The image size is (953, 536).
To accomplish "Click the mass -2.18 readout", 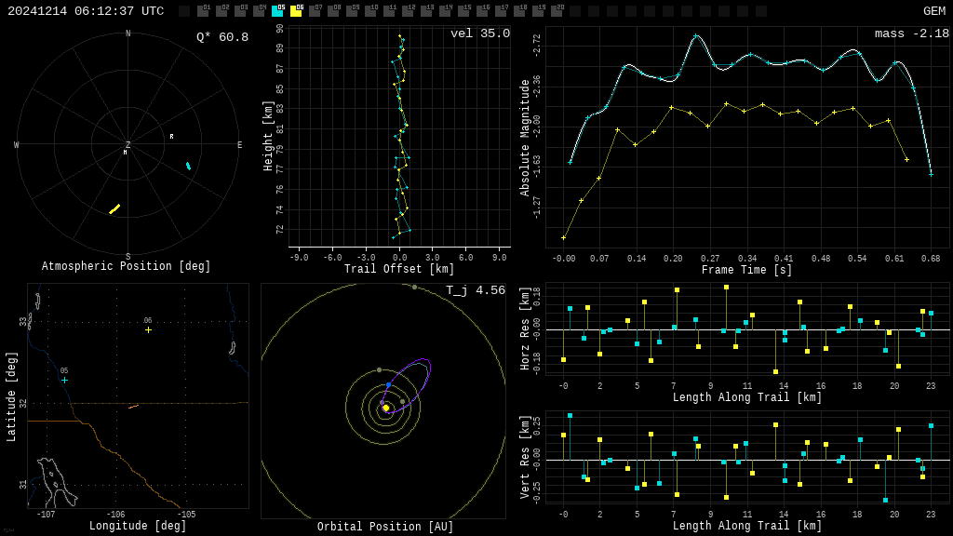I will tap(911, 33).
